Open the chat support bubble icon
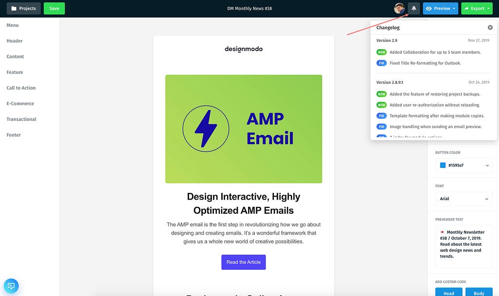Image resolution: width=499 pixels, height=296 pixels. click(x=11, y=286)
